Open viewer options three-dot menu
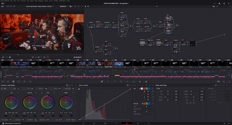 82,6
